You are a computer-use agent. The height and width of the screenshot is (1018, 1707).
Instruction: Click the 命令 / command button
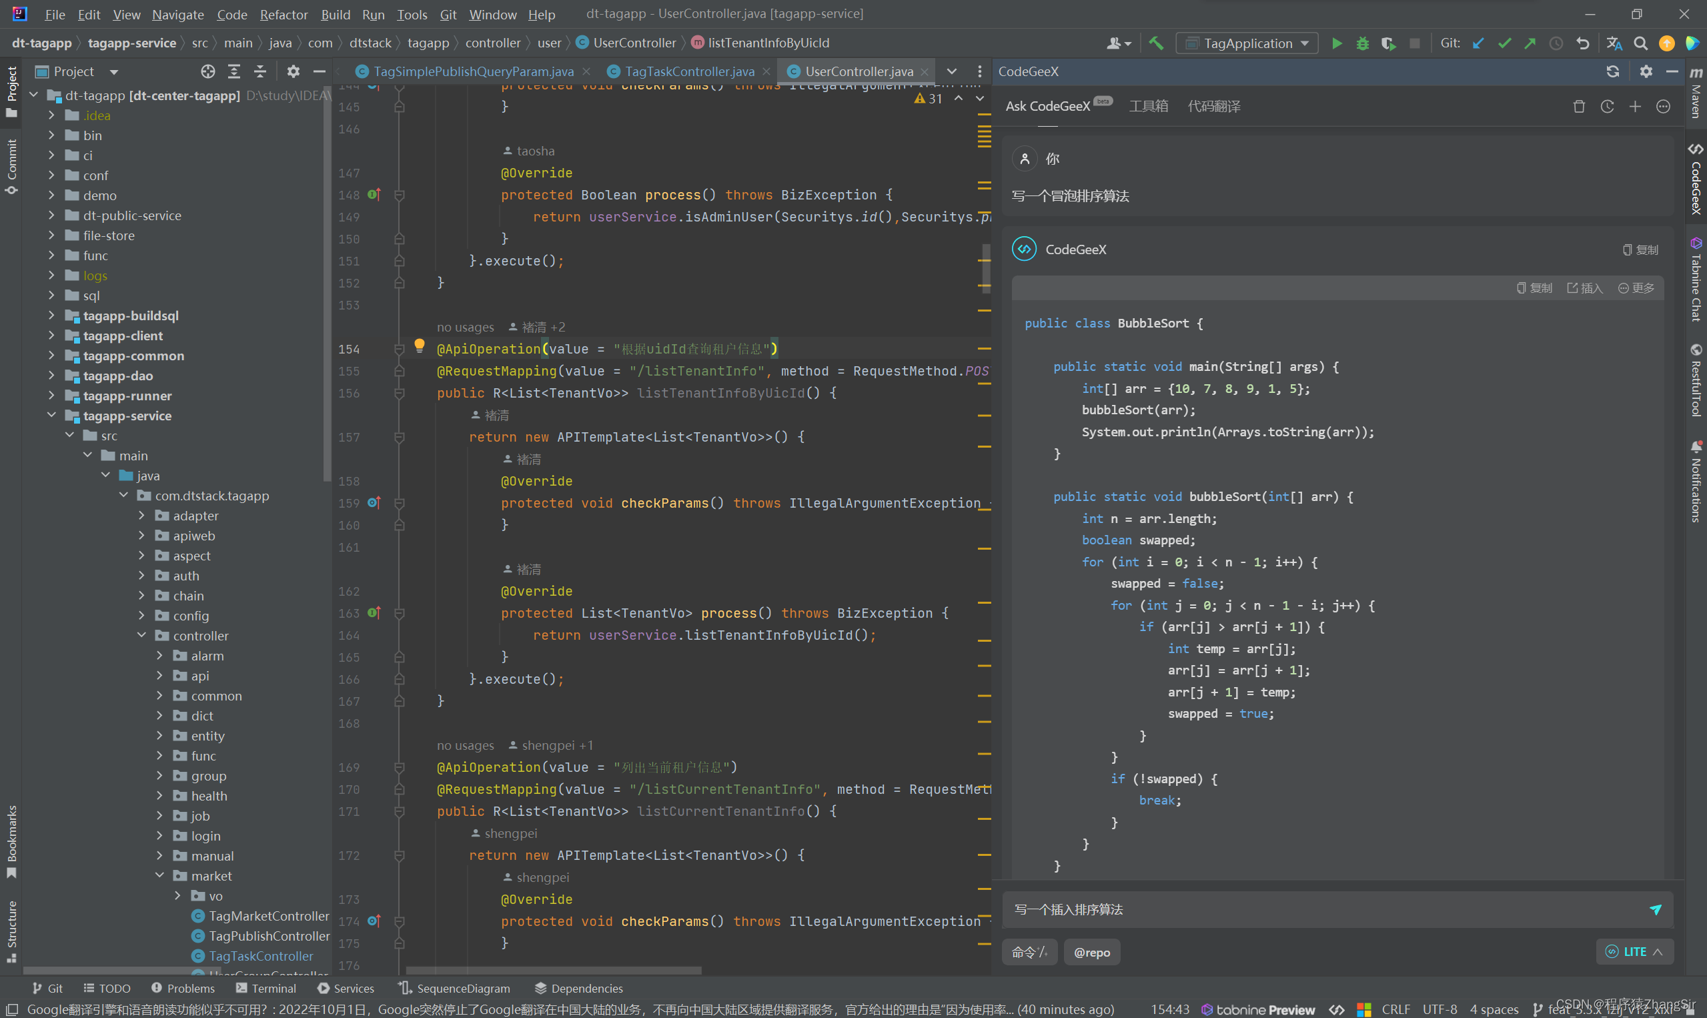click(1030, 952)
